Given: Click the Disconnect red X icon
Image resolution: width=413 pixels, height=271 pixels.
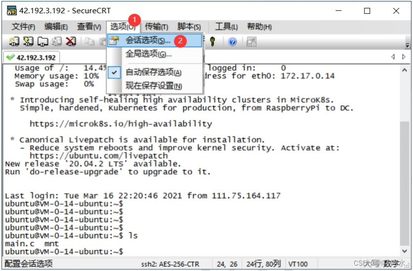Looking at the screenshot, I should pyautogui.click(x=71, y=41).
